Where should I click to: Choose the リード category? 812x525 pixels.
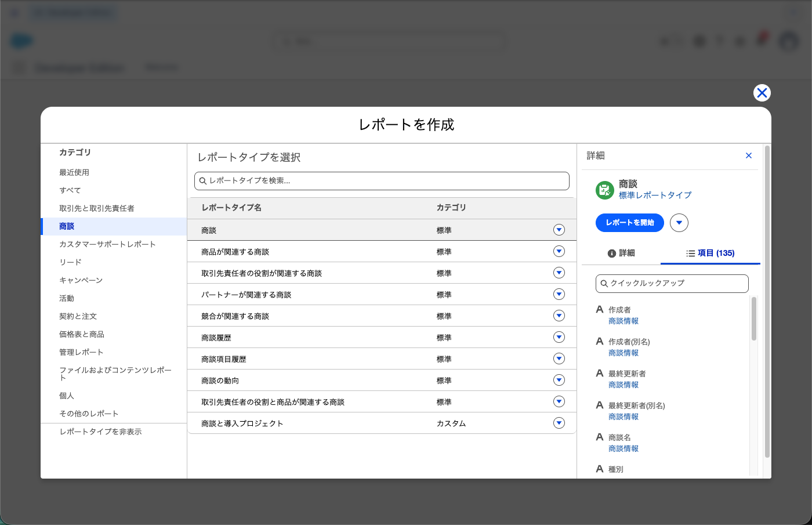click(x=114, y=262)
